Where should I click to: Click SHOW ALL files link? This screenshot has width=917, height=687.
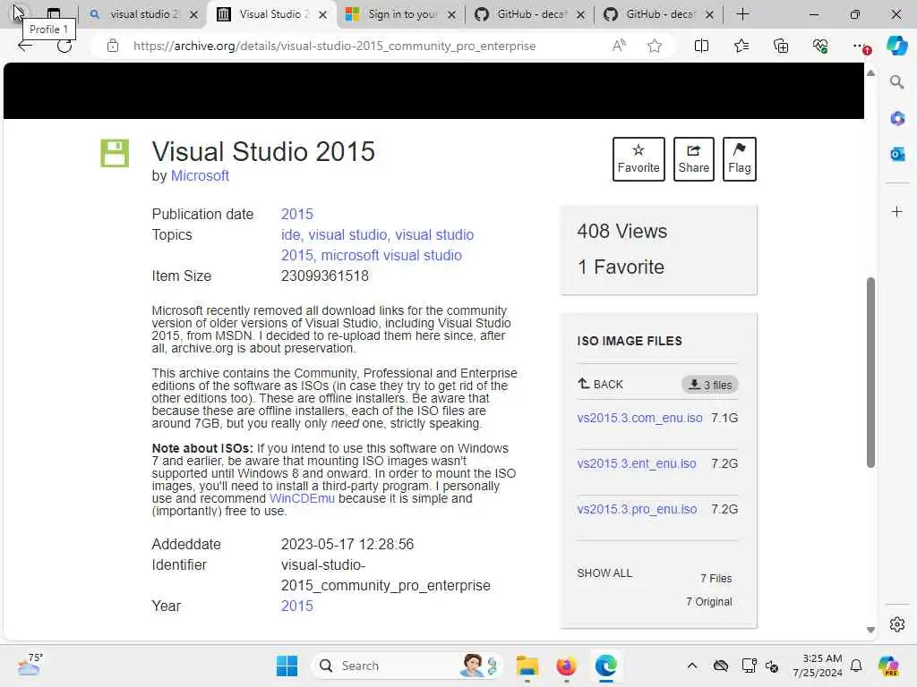click(604, 573)
